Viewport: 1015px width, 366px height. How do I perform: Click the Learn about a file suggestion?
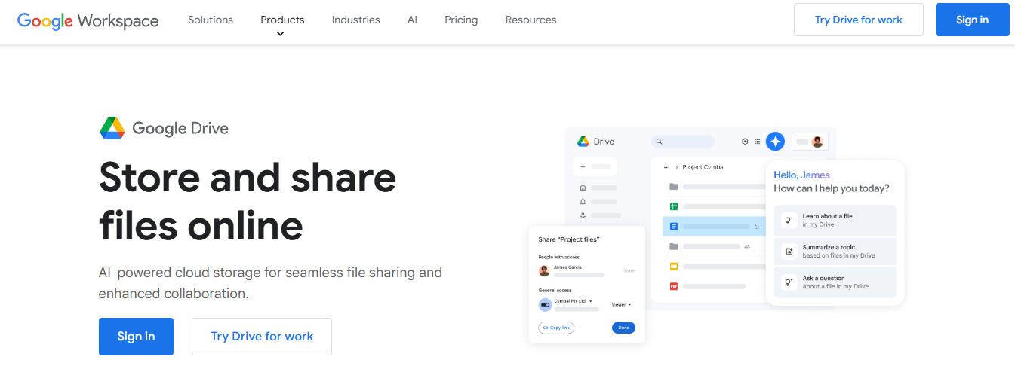pos(835,220)
